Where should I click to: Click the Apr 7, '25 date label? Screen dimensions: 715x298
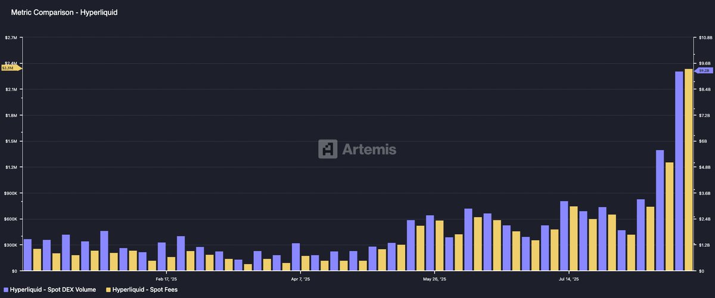click(301, 278)
